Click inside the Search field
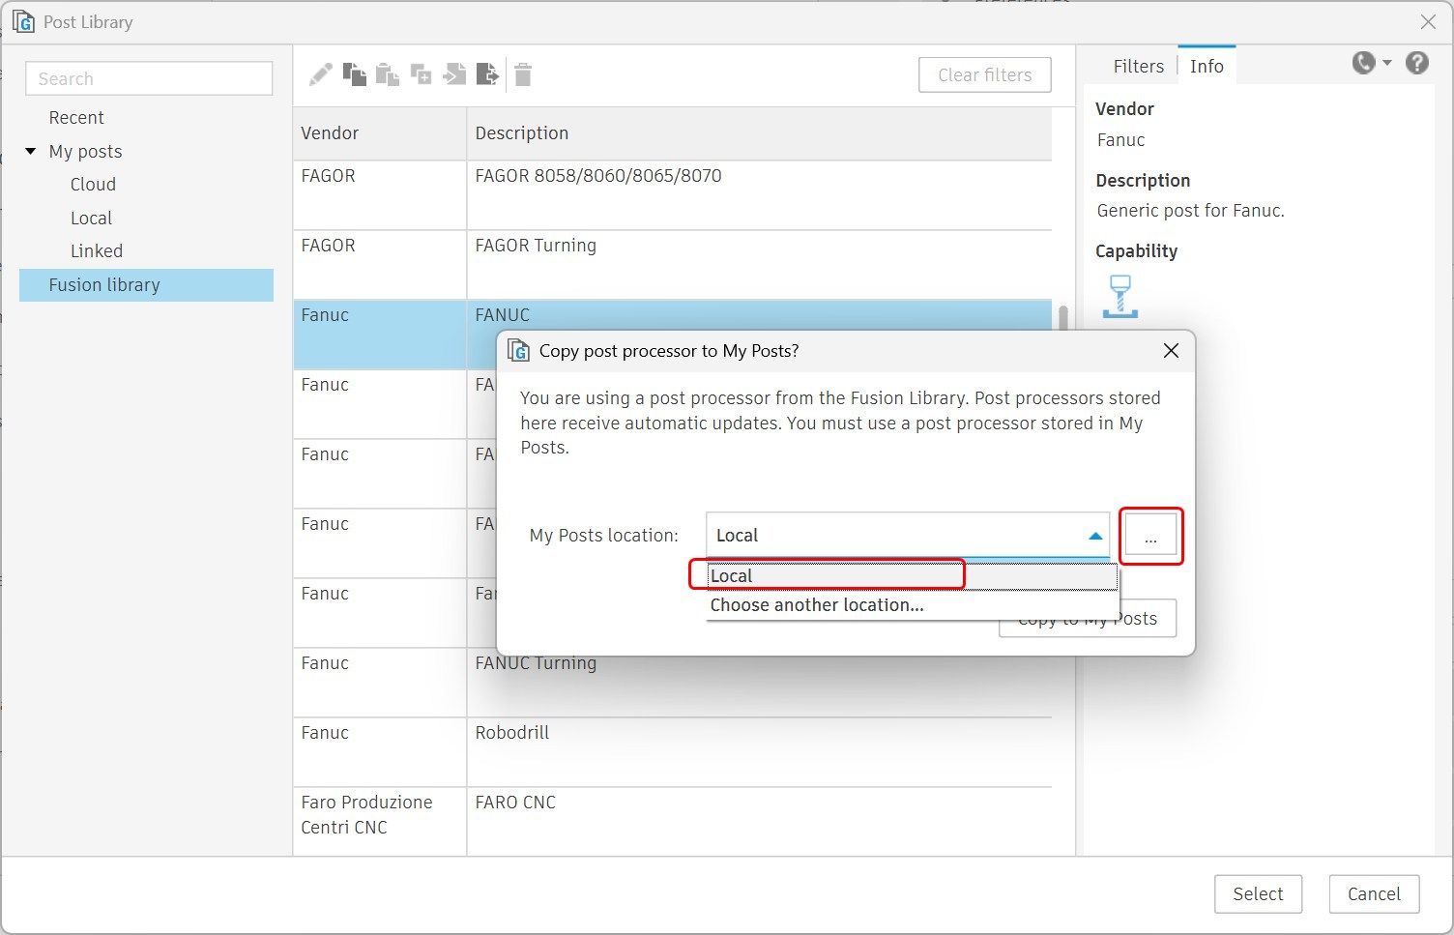The image size is (1454, 935). 148,78
